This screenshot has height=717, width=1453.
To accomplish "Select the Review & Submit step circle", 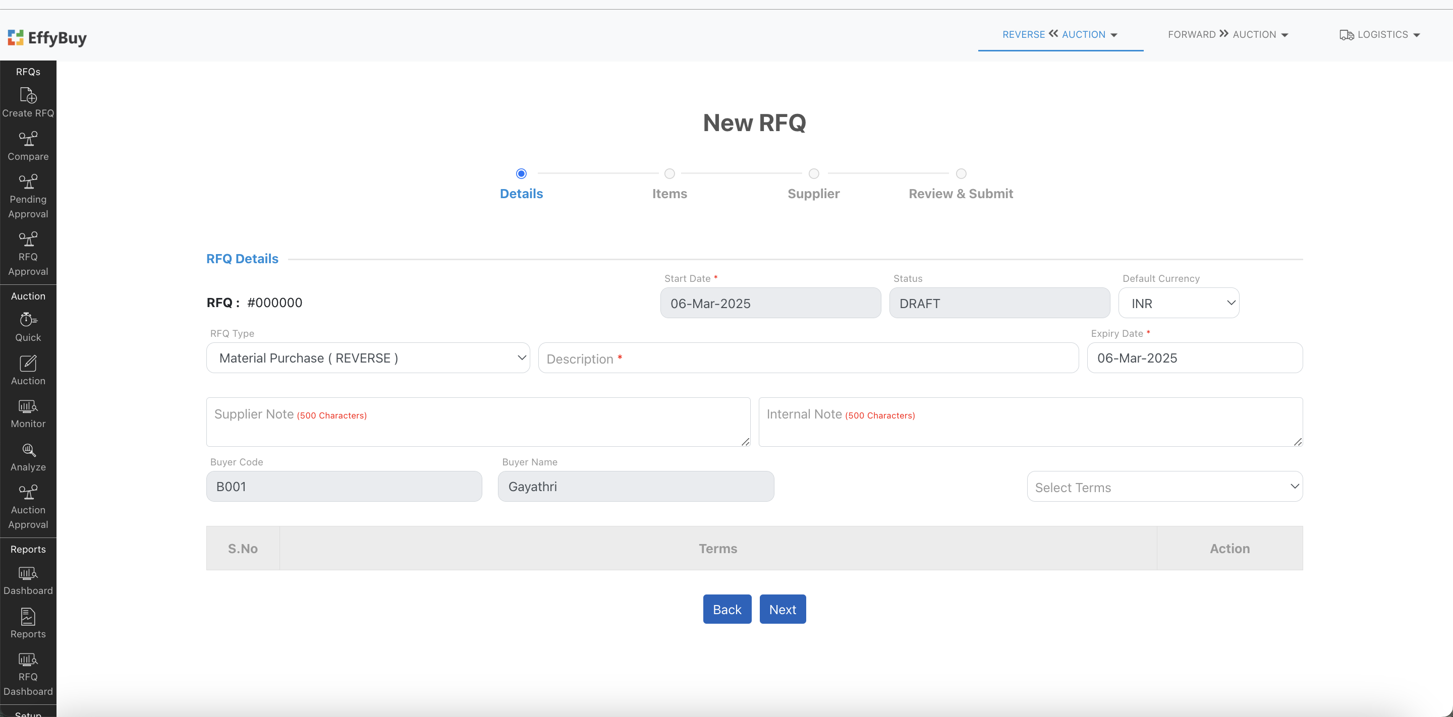I will pos(961,173).
